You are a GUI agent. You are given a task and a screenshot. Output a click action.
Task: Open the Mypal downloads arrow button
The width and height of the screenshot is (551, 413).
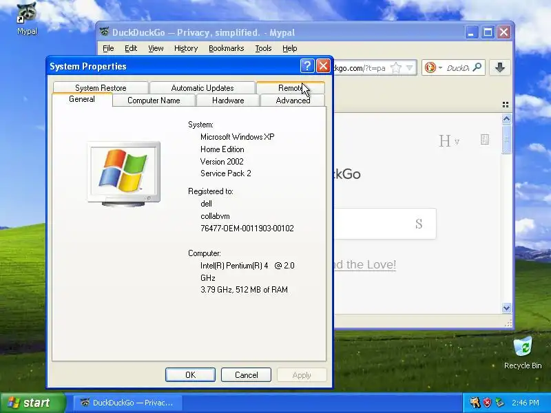click(500, 67)
